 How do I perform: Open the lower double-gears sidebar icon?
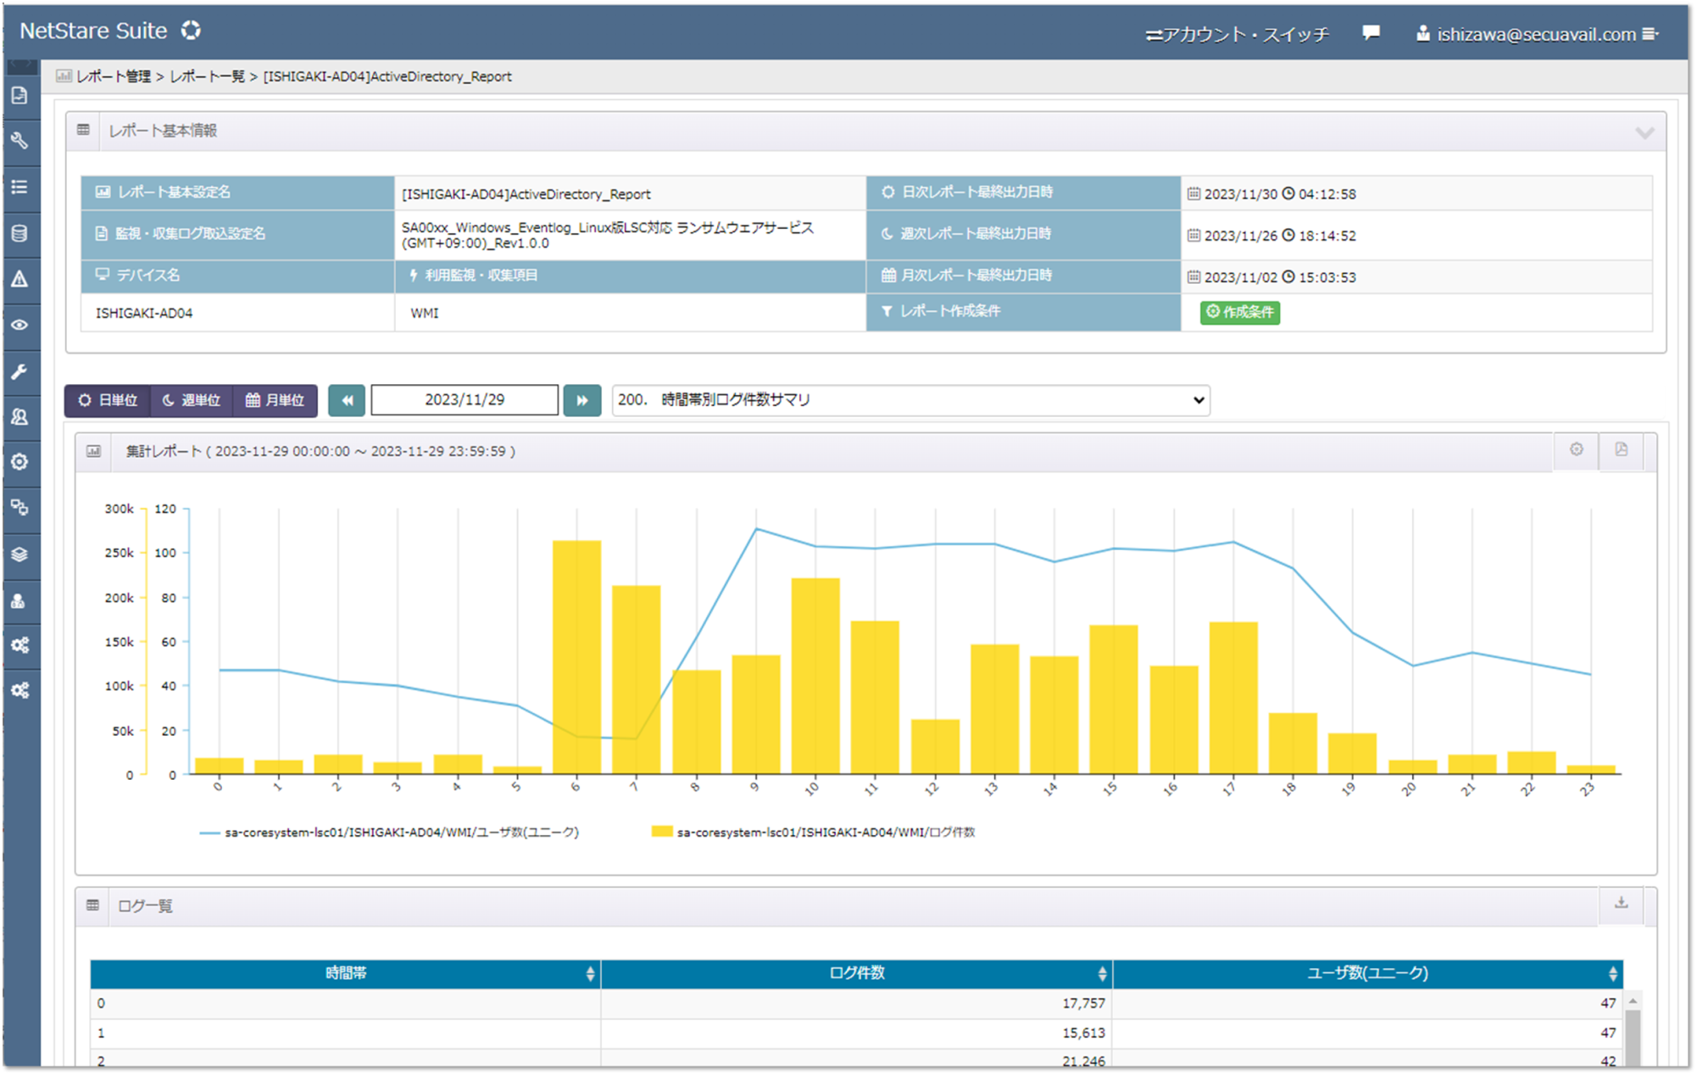[19, 690]
